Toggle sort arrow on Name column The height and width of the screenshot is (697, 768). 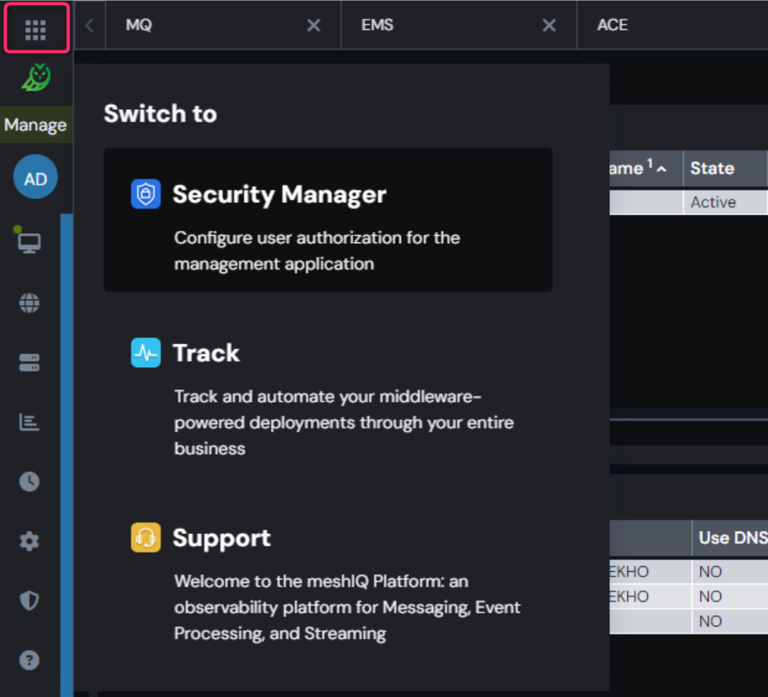pyautogui.click(x=661, y=169)
